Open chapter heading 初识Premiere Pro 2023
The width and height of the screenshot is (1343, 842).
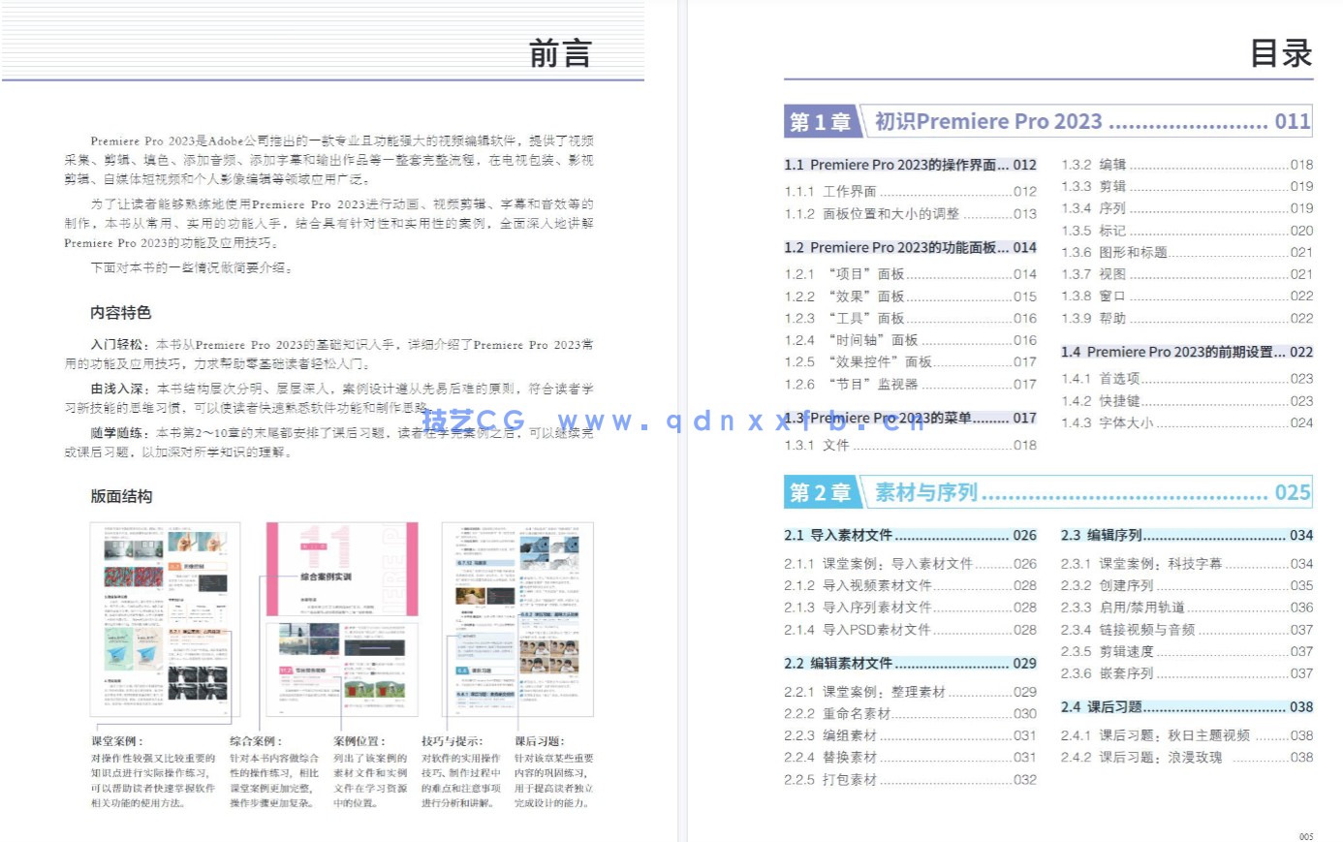985,121
